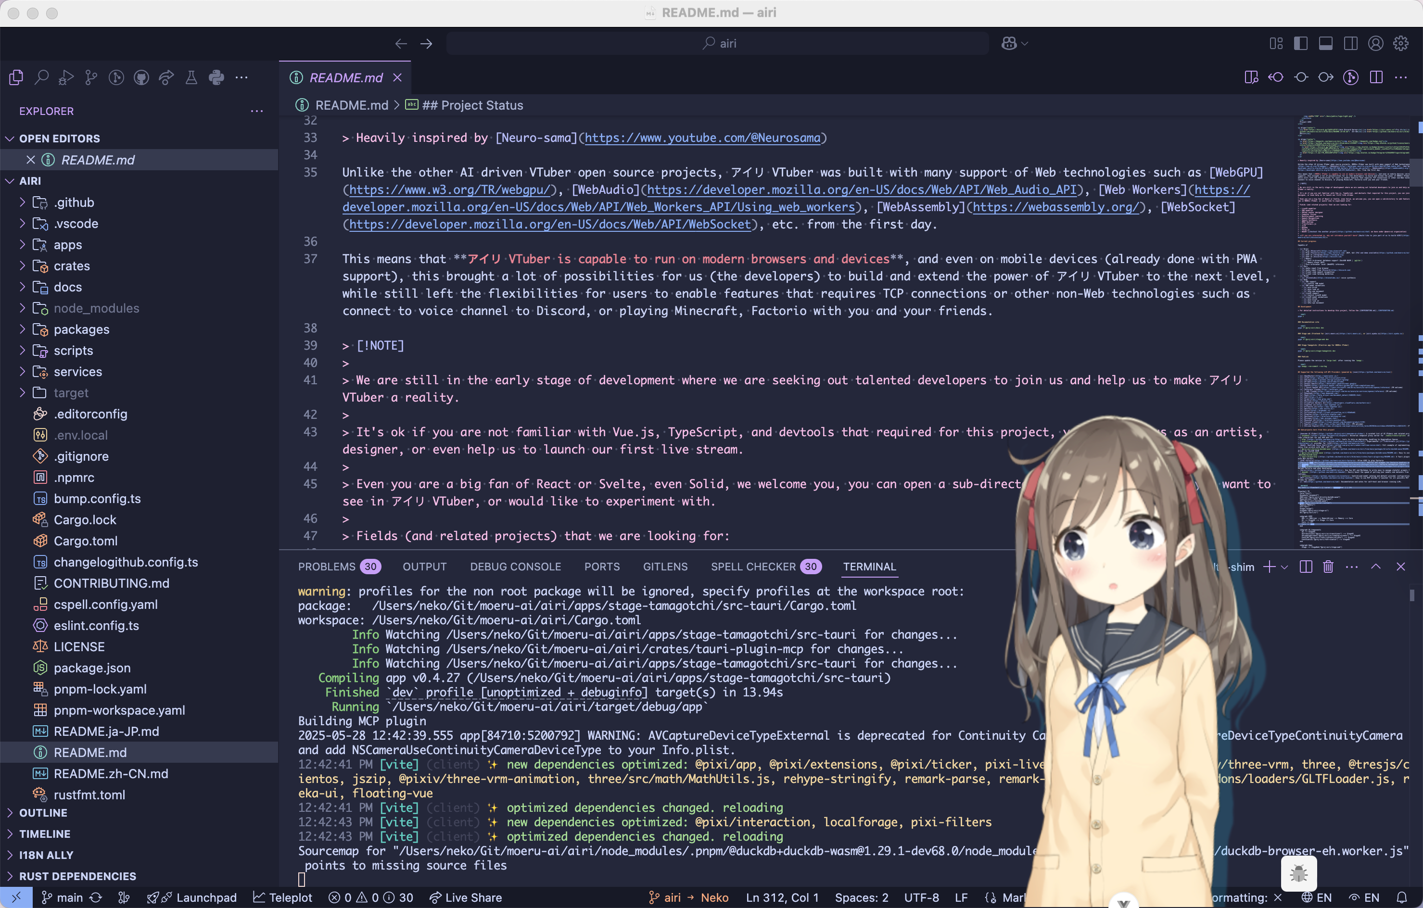Open the Live Share arrow icon in activity bar

tap(166, 77)
